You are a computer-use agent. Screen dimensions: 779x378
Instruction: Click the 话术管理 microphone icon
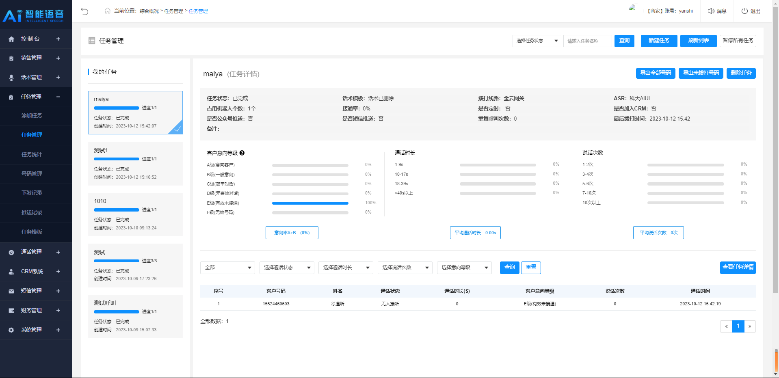(11, 78)
